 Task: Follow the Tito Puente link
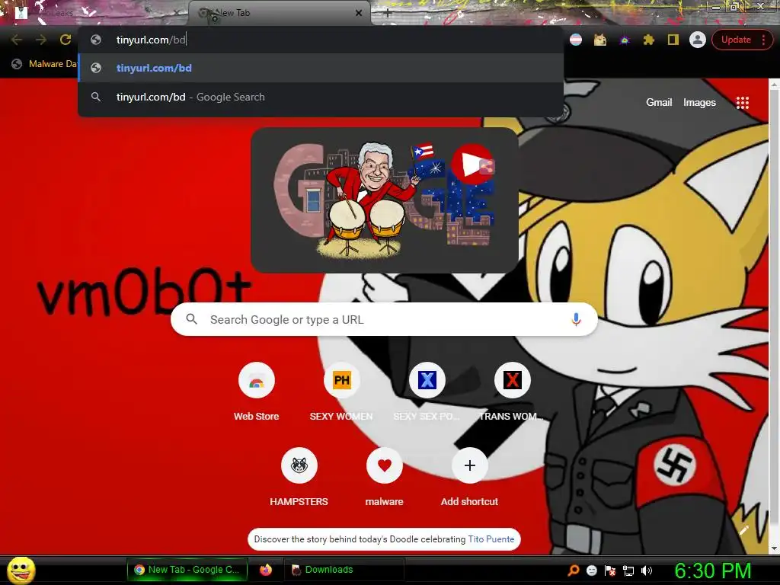(491, 539)
